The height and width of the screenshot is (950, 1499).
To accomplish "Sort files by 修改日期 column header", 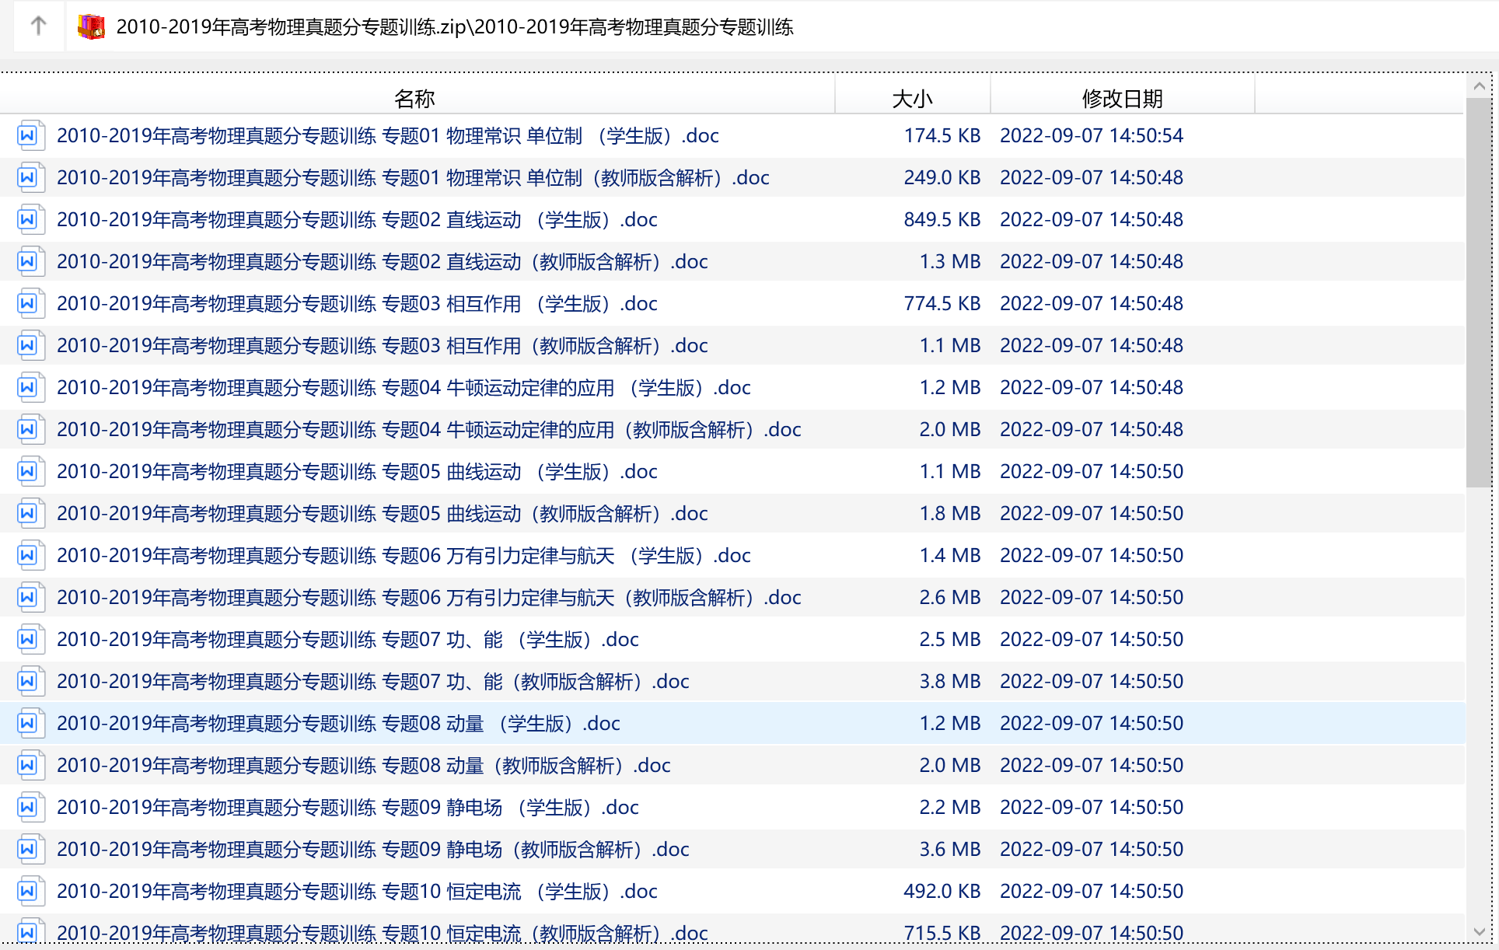I will [1122, 99].
